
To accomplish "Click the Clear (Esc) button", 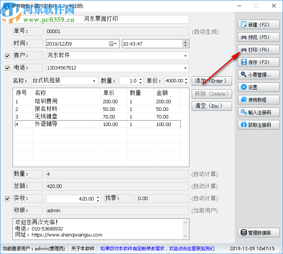I will (212, 106).
